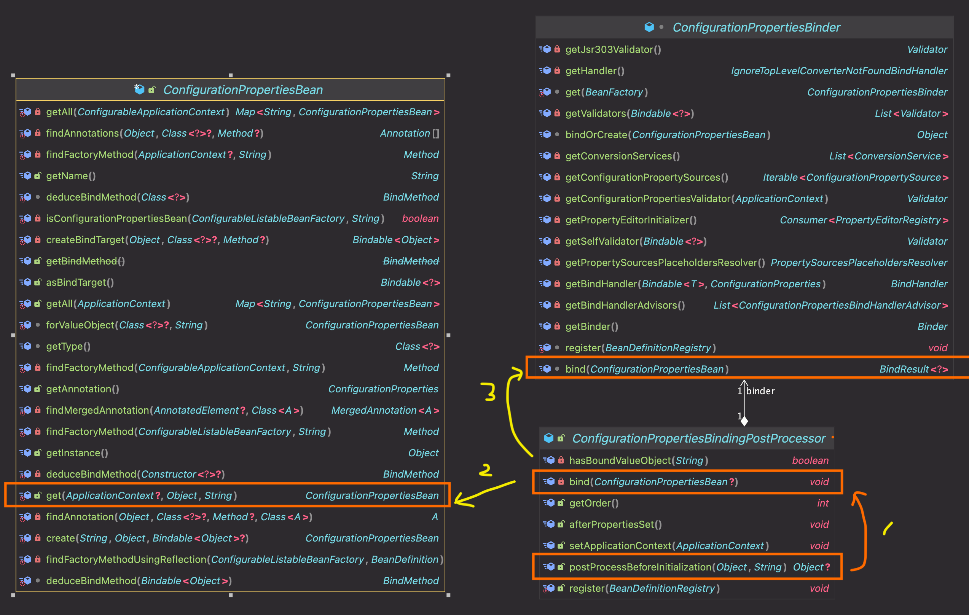969x615 pixels.
Task: Click the lock icon next to hasBoundValueObject(String)
Action: coord(561,460)
